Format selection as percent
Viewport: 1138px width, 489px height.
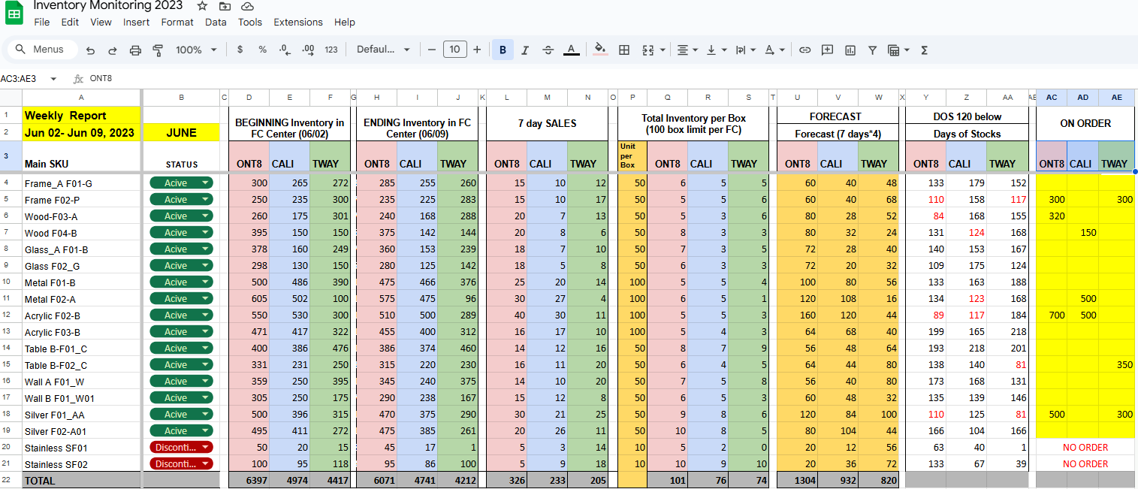click(262, 50)
